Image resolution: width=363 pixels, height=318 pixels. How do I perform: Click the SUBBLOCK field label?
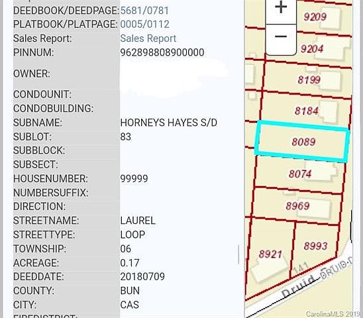click(x=39, y=150)
